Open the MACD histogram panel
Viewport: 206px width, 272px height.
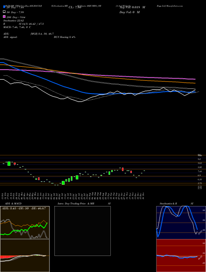25,256
